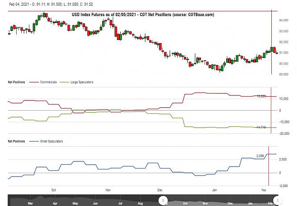Click the chart title mentioning COTBase.com
This screenshot has width=297, height=206.
click(x=143, y=15)
